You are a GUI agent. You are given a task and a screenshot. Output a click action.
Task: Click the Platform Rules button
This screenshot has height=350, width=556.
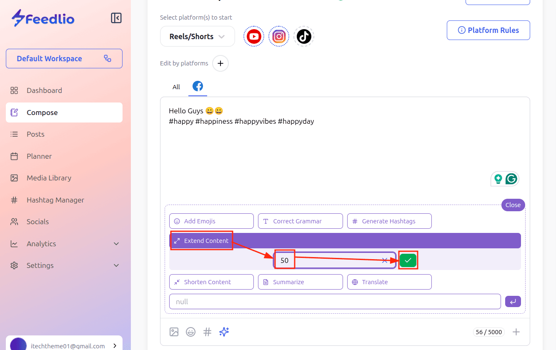pyautogui.click(x=488, y=30)
